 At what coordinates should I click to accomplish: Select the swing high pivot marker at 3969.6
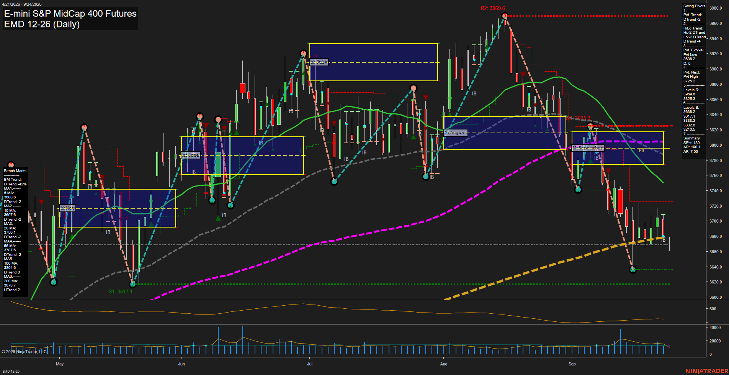[x=505, y=16]
